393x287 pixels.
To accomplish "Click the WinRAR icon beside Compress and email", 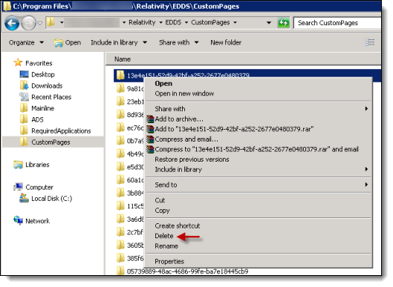I will point(150,139).
